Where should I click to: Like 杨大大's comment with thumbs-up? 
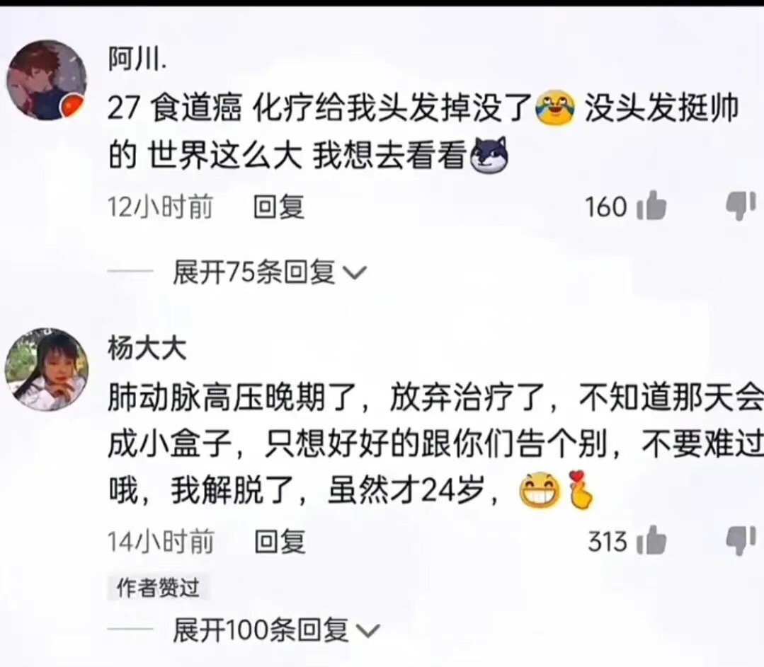pos(652,540)
